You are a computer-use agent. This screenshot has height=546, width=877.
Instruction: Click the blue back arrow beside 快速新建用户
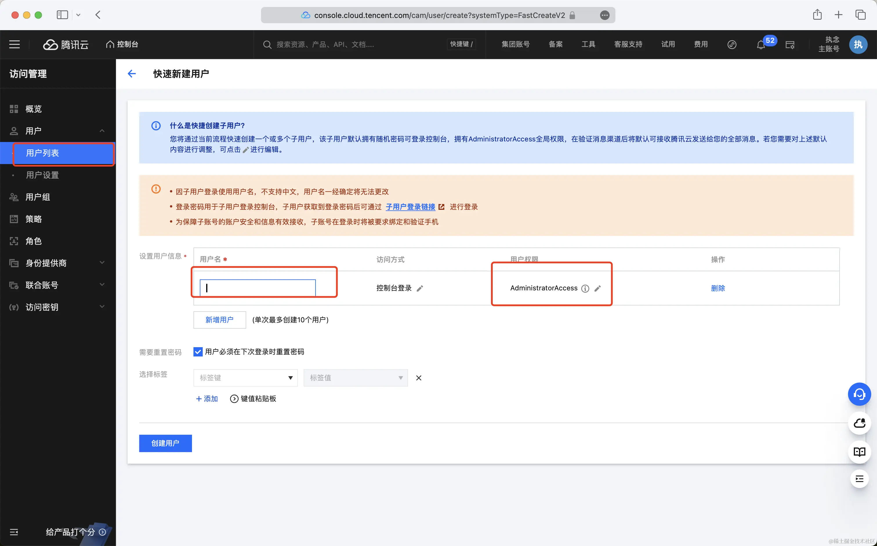pos(132,74)
